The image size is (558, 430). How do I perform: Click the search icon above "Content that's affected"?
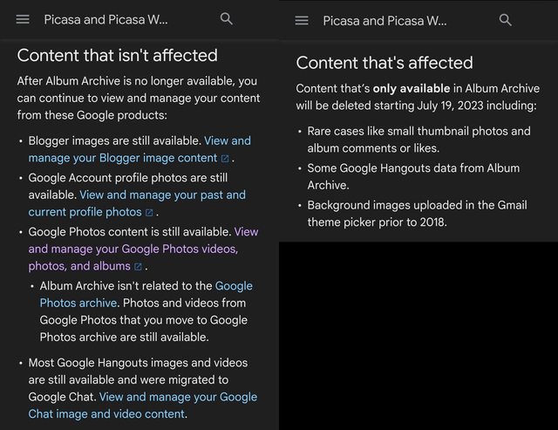(506, 20)
